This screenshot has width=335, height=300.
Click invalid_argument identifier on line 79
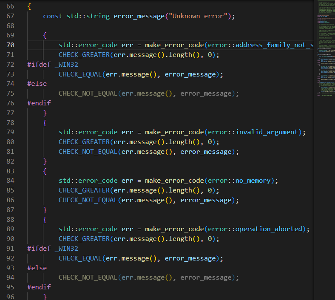pos(267,132)
